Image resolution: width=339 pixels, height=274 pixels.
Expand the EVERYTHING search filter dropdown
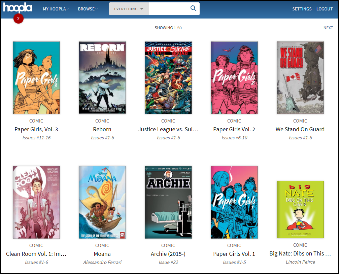(129, 9)
